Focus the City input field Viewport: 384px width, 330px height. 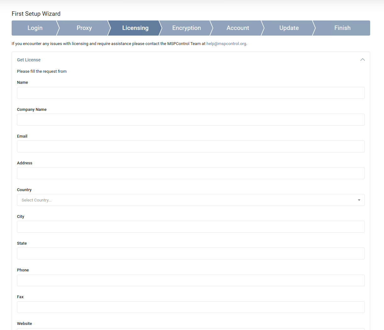(191, 227)
